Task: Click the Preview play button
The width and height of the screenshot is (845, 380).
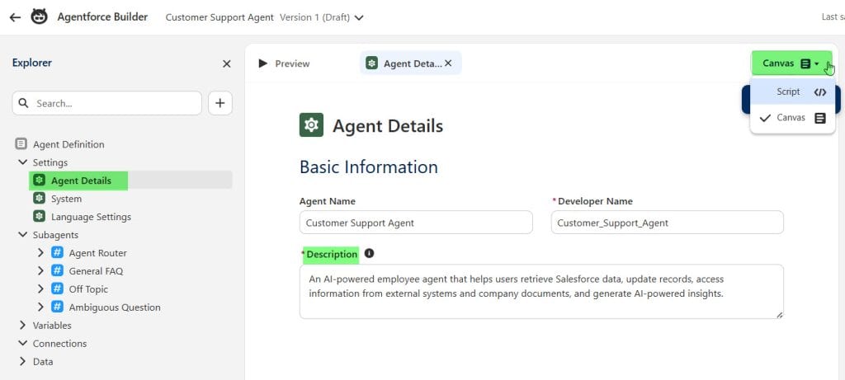Action: 263,63
